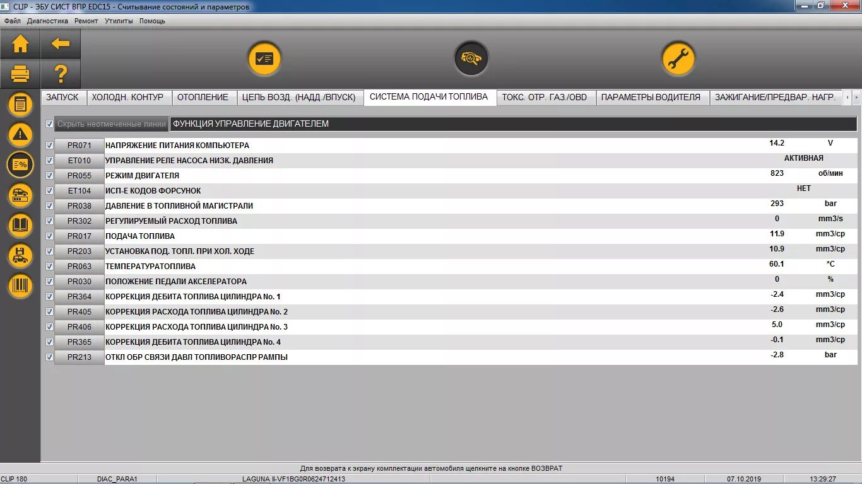Uncheck the ET104 row checkbox

(50, 190)
